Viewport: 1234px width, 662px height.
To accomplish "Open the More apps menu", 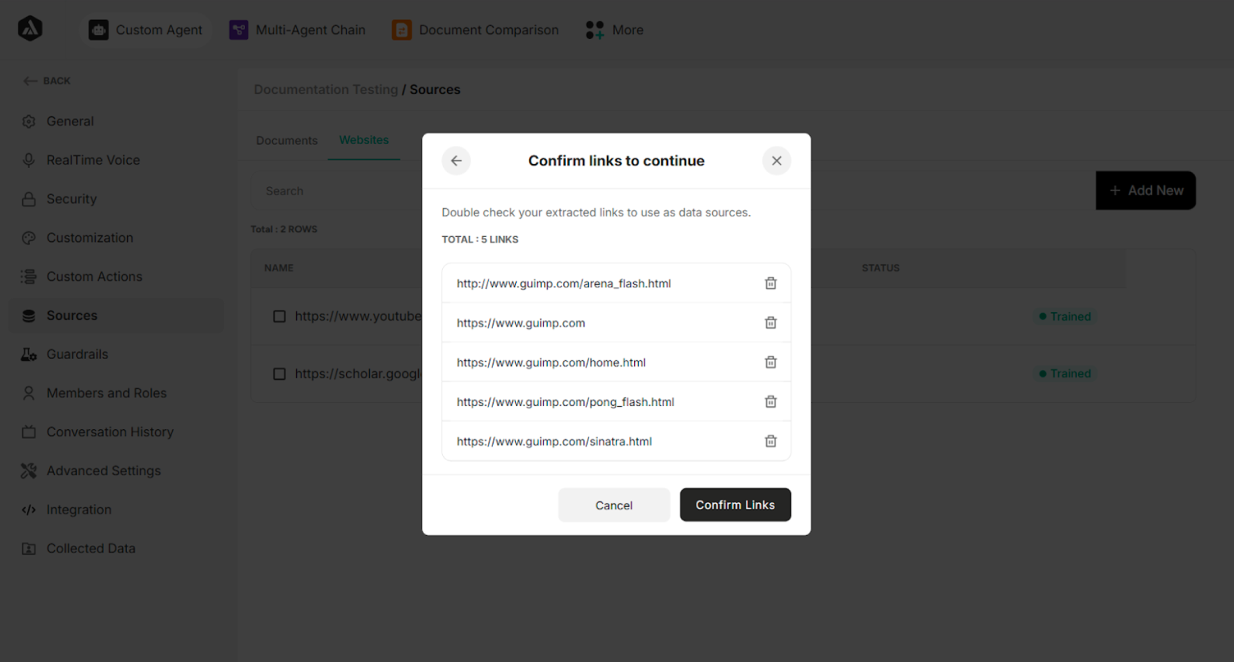I will (x=594, y=29).
